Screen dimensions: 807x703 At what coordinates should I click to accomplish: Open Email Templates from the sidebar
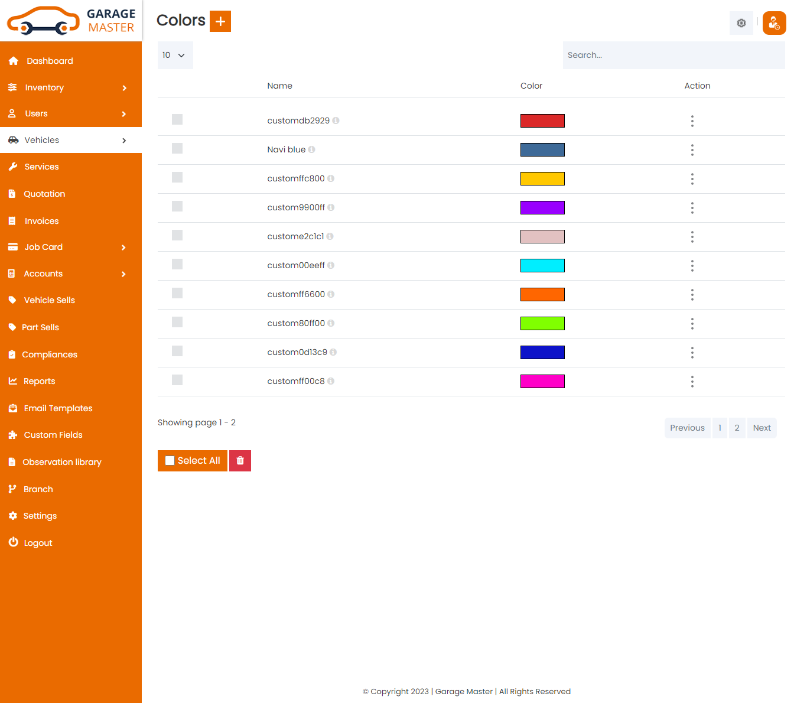tap(58, 408)
